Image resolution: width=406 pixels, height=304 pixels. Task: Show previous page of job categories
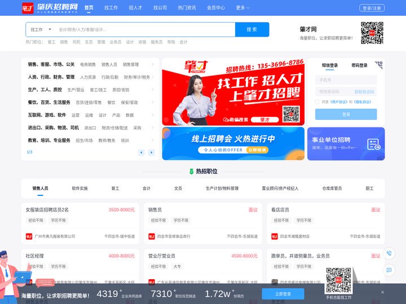click(x=141, y=153)
